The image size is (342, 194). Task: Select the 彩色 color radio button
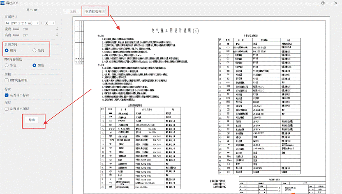coord(7,65)
